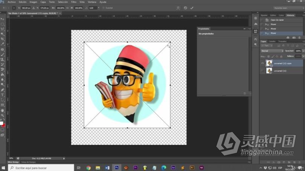Select the Polygonal Lasso tool
The image size is (305, 171).
click(x=2, y=29)
